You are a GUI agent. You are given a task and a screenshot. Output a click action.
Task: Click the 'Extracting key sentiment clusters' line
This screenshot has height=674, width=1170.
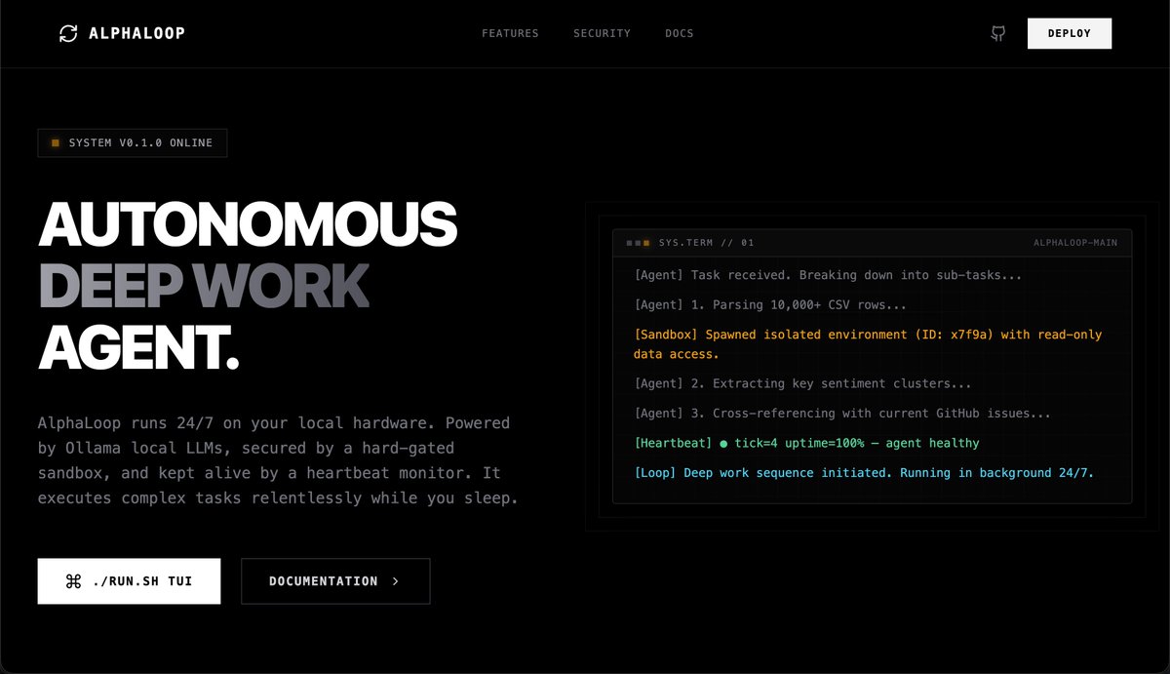802,384
